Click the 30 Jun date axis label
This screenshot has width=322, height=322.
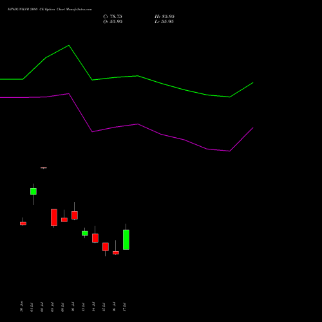[21, 307]
